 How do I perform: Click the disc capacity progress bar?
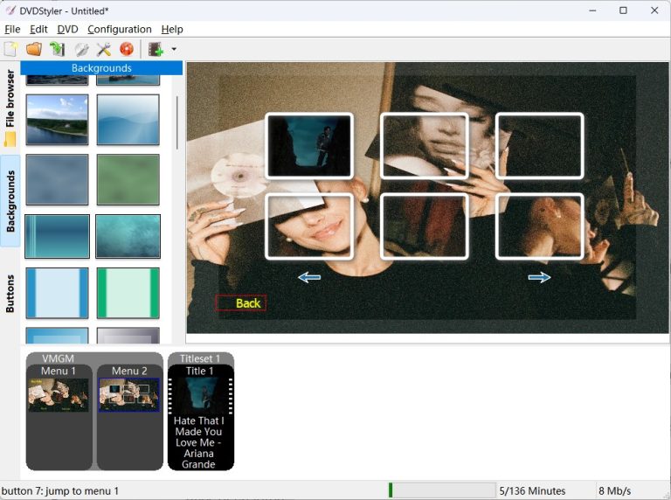click(x=441, y=490)
